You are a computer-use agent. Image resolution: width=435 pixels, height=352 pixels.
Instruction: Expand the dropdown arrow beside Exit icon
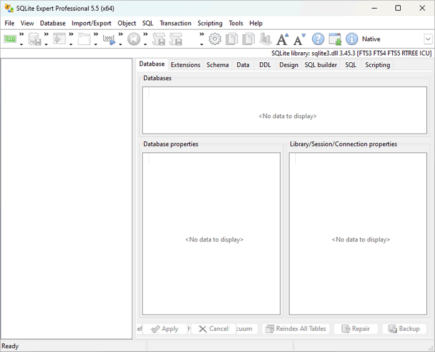coord(21,45)
